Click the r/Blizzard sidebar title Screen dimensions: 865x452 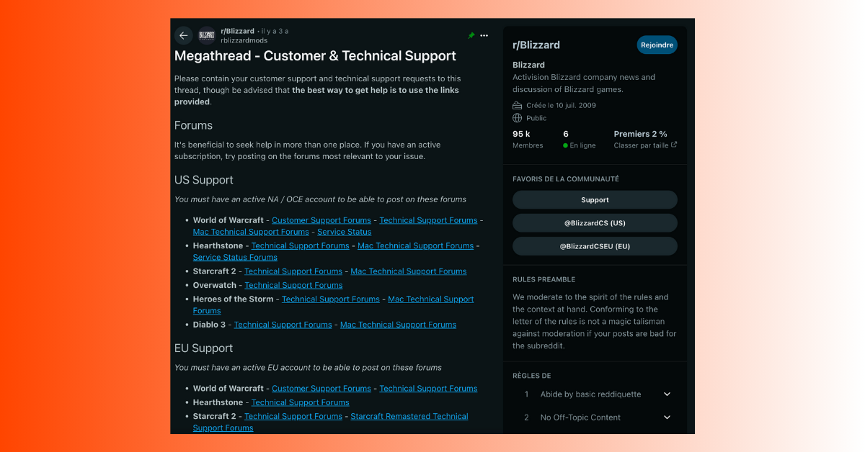pos(536,45)
